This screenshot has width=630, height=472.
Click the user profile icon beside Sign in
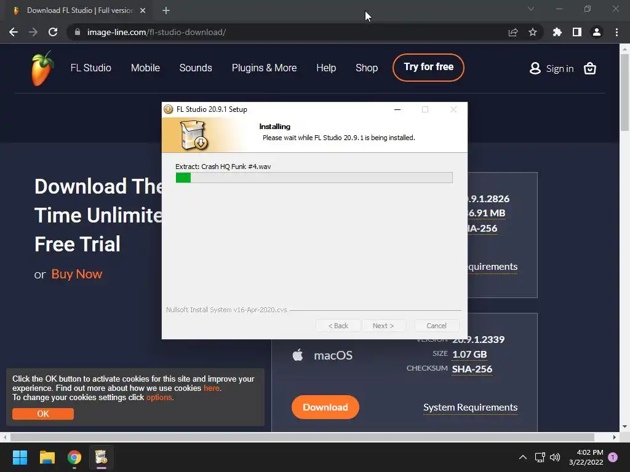[535, 68]
